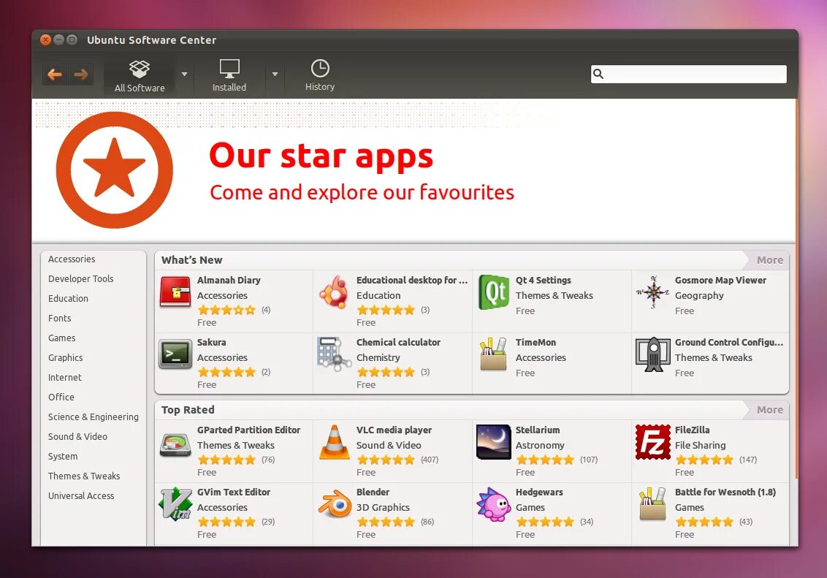Click the Installed monitor icon
827x578 pixels.
click(x=229, y=69)
